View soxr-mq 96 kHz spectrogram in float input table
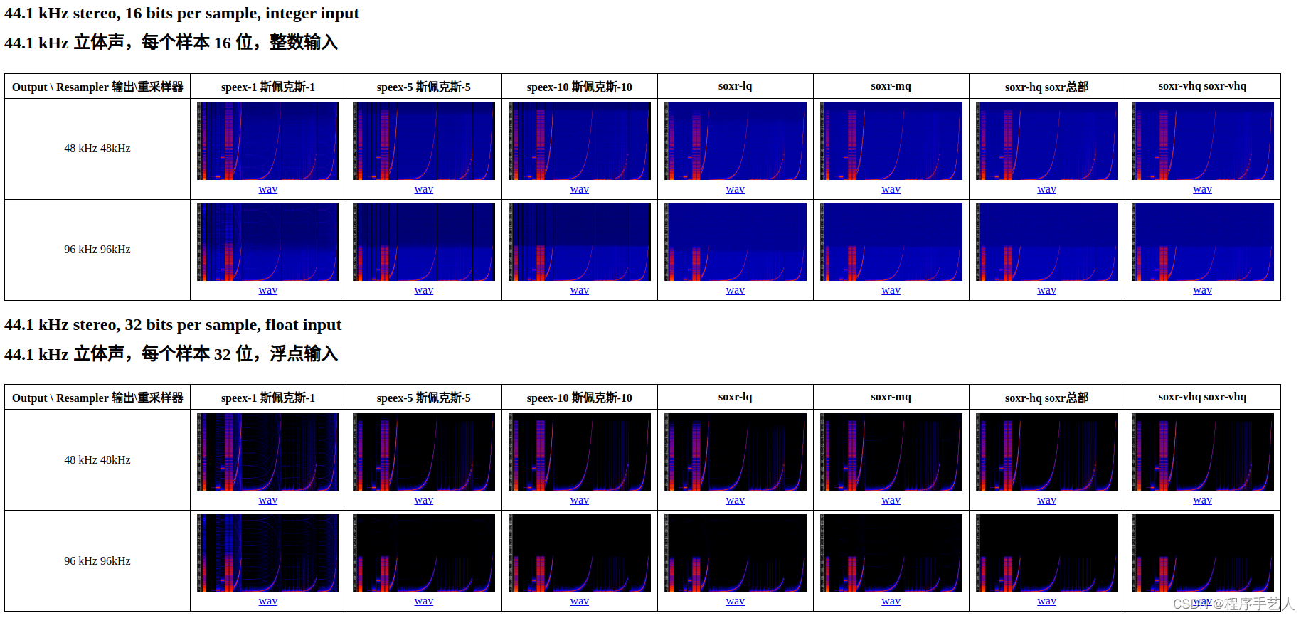The height and width of the screenshot is (618, 1306). click(891, 553)
